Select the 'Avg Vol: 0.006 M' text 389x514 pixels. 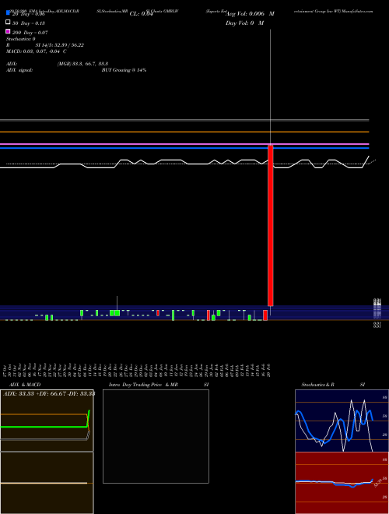pos(250,14)
